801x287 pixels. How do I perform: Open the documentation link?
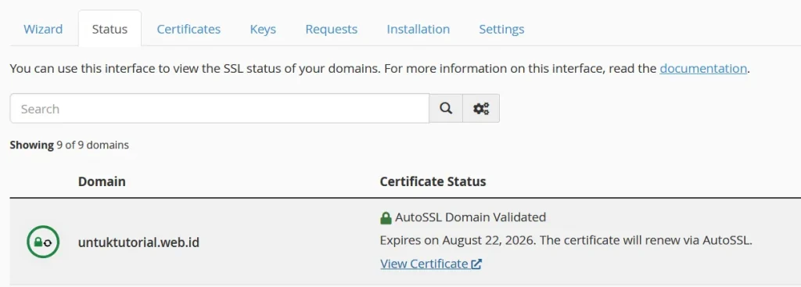pyautogui.click(x=703, y=69)
